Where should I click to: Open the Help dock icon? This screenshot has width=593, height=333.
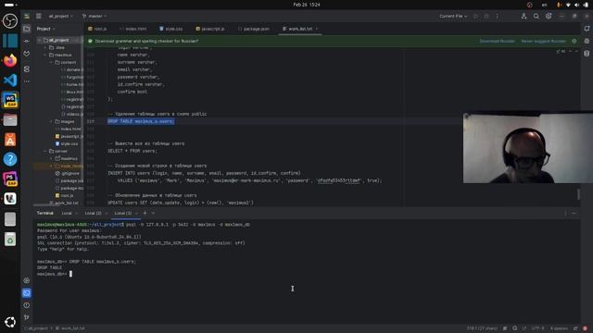(10, 159)
